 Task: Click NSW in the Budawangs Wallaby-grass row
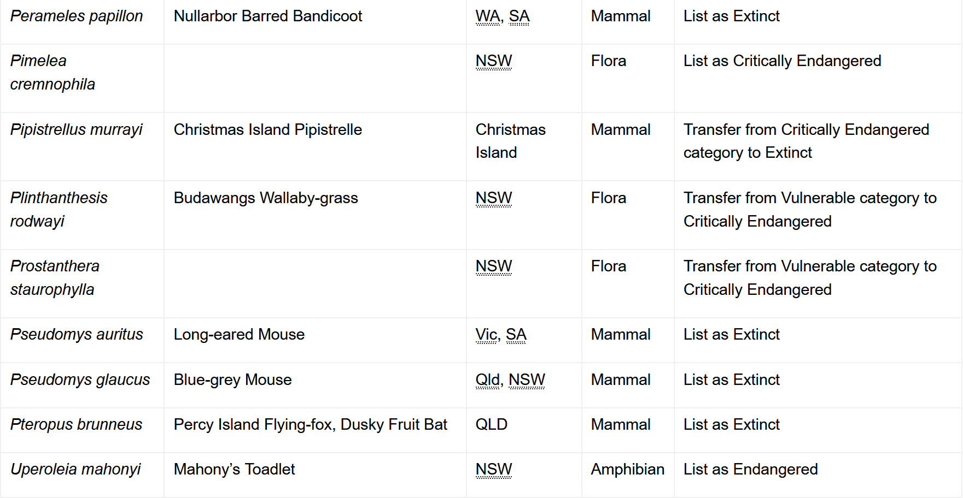(x=494, y=198)
